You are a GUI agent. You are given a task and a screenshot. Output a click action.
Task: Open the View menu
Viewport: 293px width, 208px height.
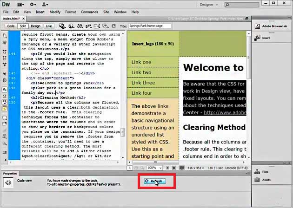coord(27,12)
